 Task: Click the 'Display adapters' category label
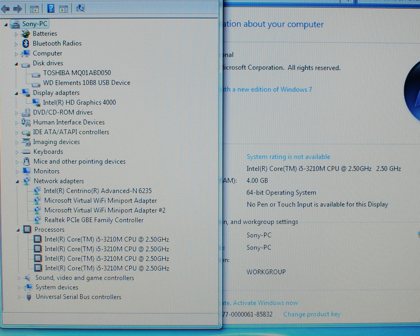click(x=56, y=93)
